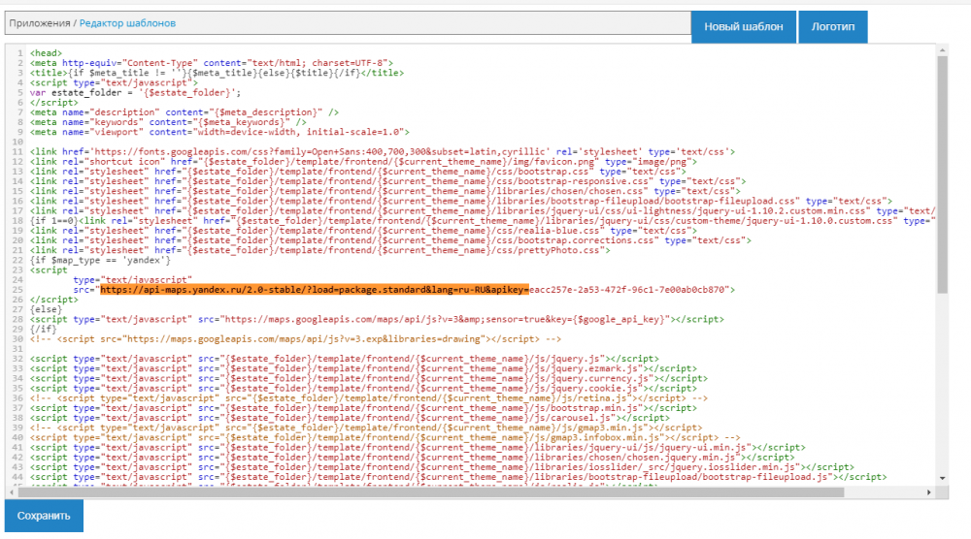
Task: Place cursor on the <head> line
Action: tap(46, 53)
